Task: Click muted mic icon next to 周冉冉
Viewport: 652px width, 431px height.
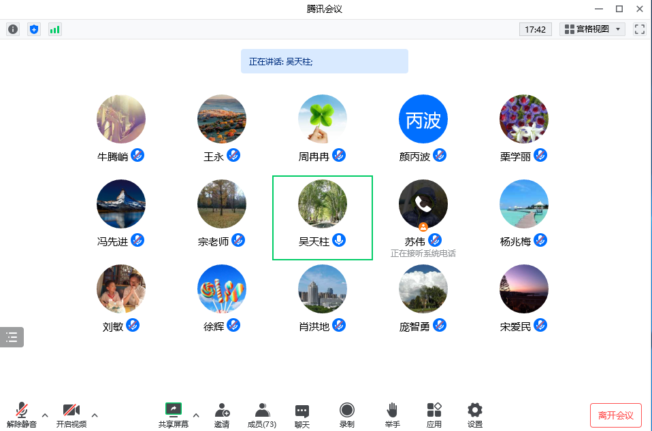Action: pyautogui.click(x=339, y=155)
